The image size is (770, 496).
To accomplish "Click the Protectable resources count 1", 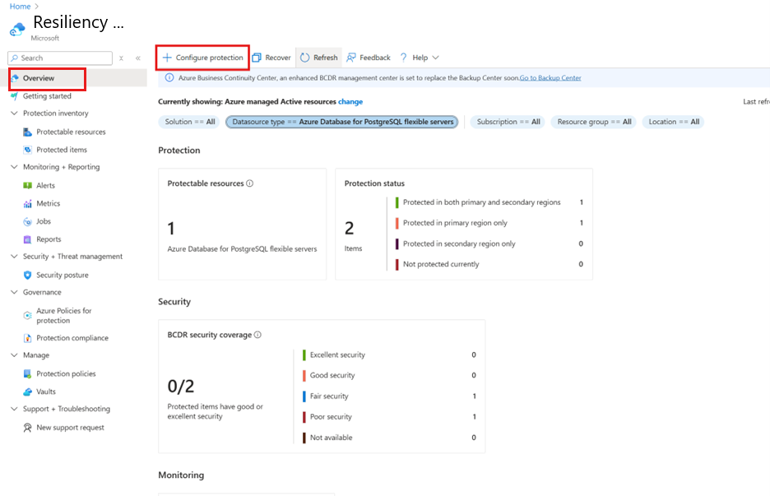I will pyautogui.click(x=171, y=229).
